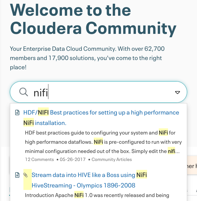Image resolution: width=197 pixels, height=201 pixels.
Task: Open the Stream data into HIVE article link
Action: coord(89,180)
